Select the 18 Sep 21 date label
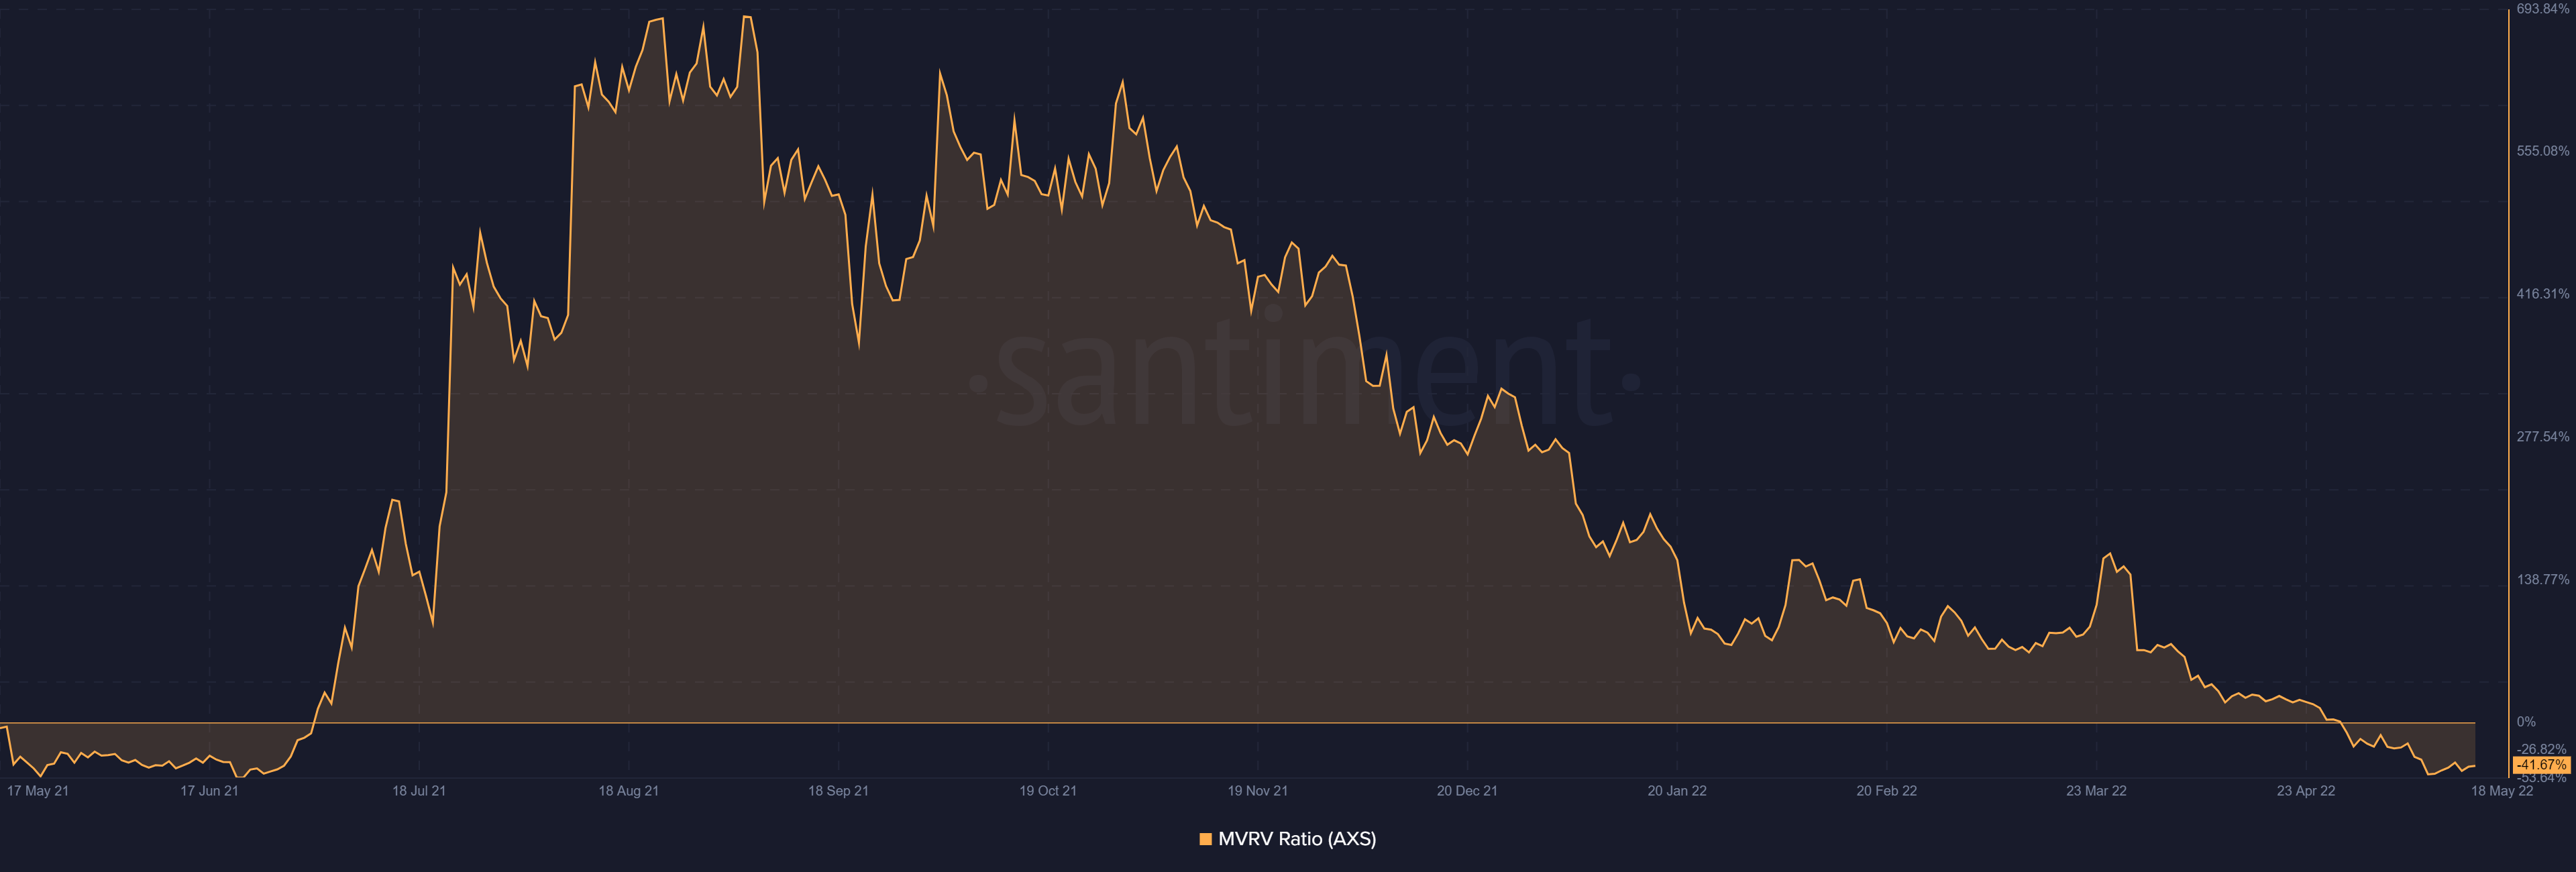Screen dimensions: 2576x872 pos(838,791)
